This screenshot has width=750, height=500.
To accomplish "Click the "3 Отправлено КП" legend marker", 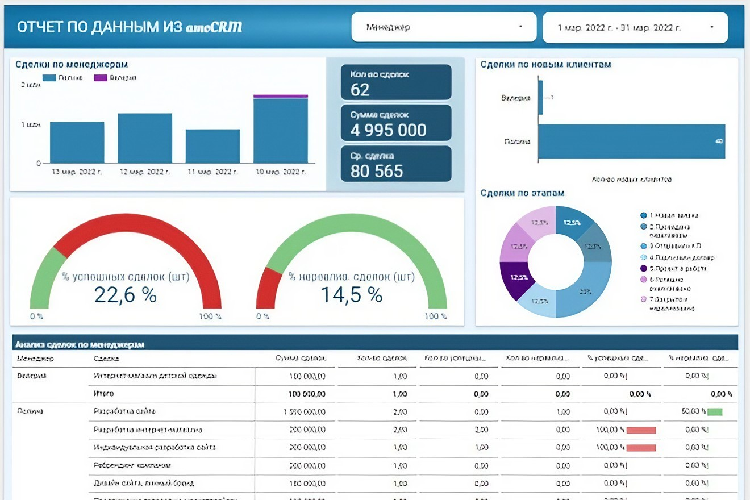I will point(643,246).
